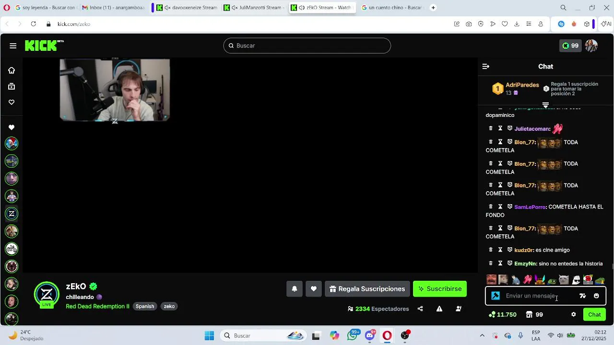Click the streamer webcam video overlay
The height and width of the screenshot is (345, 614).
tap(115, 90)
